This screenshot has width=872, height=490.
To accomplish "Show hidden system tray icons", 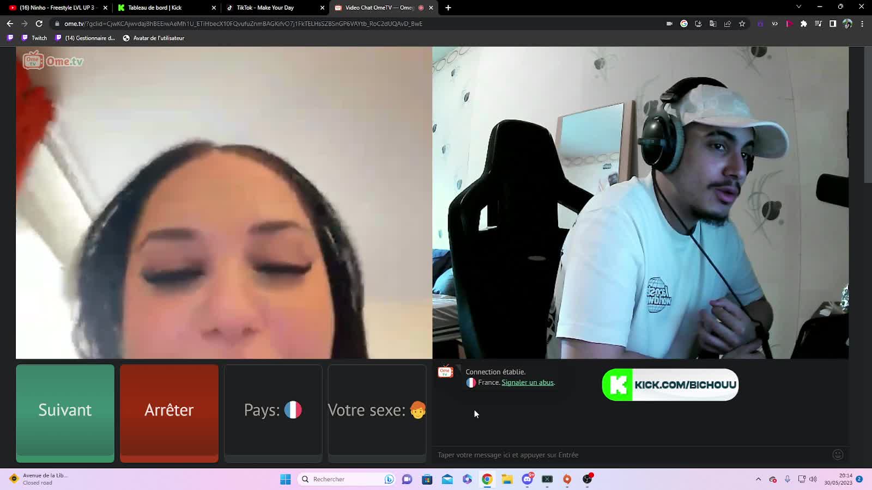I will click(x=758, y=479).
